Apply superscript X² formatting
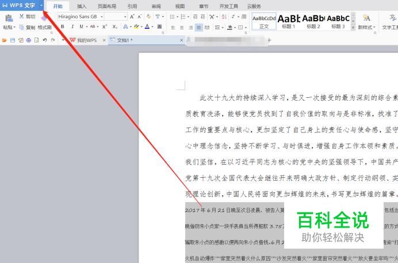This screenshot has width=398, height=263. coord(105,26)
